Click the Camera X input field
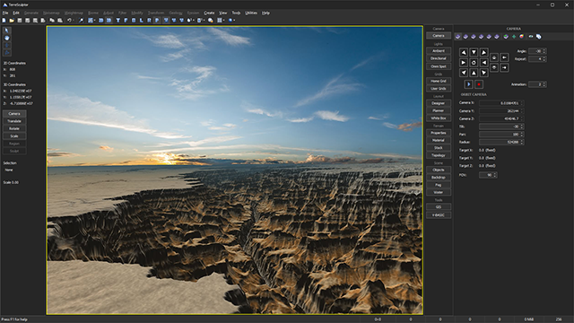Viewport: 574px width, 323px height. click(501, 103)
